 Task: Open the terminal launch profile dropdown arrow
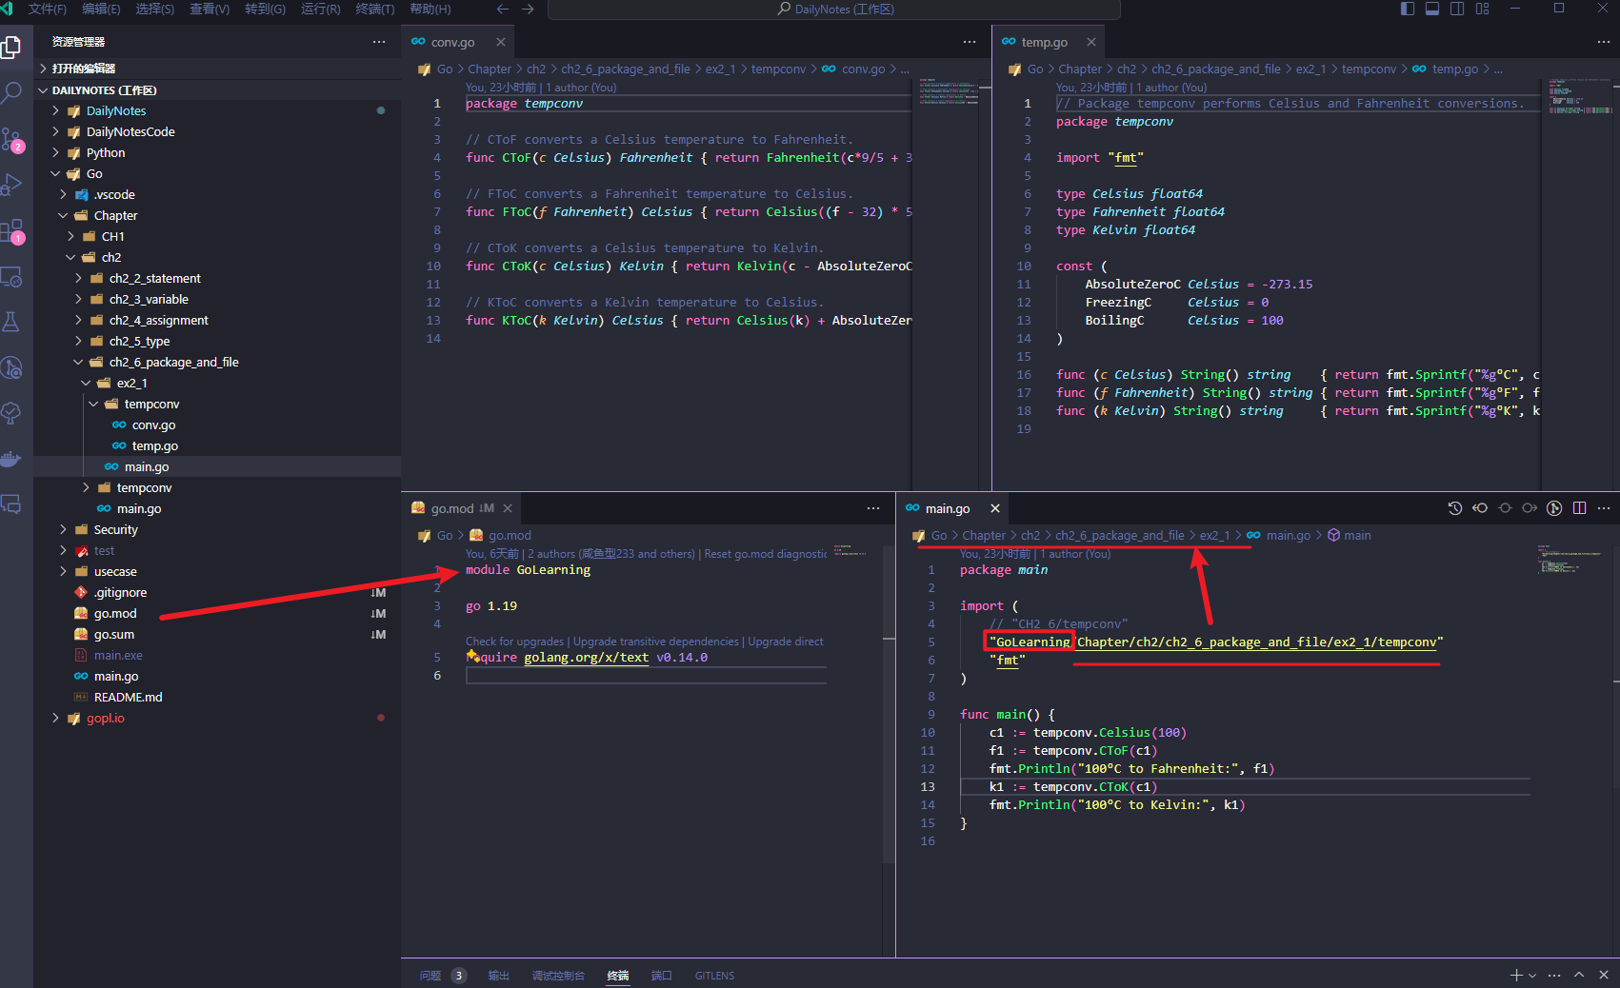pyautogui.click(x=1532, y=976)
